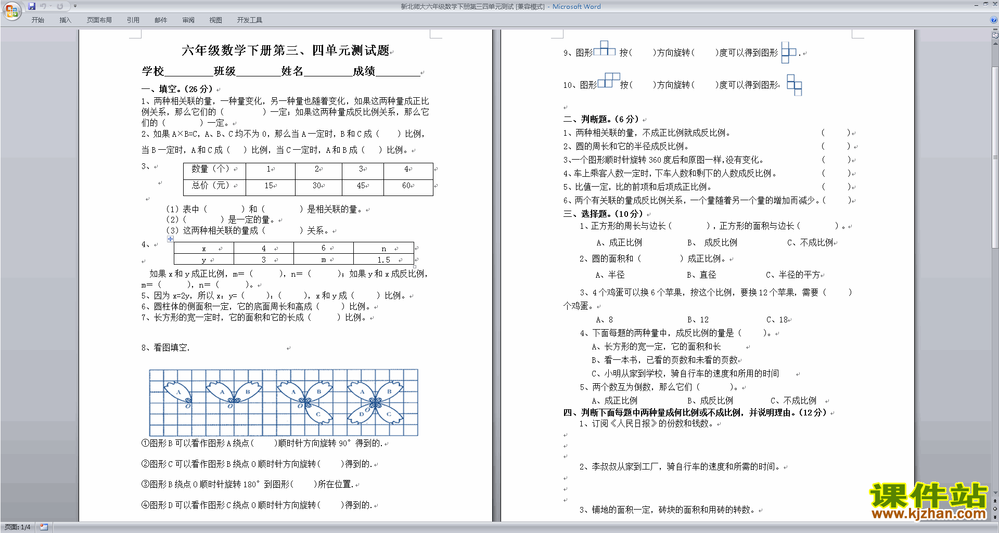Click option A、成正比例 under question 1

[619, 242]
